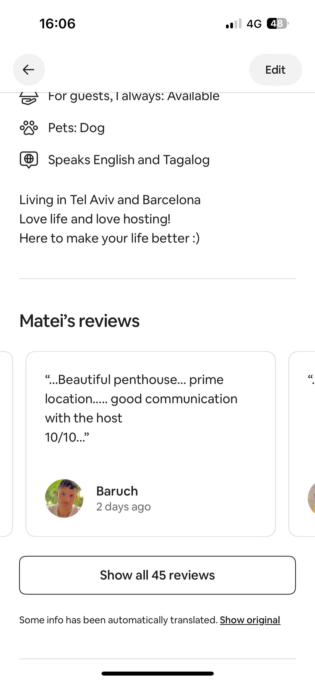
Task: Tap the battery indicator in the status bar
Action: [277, 24]
